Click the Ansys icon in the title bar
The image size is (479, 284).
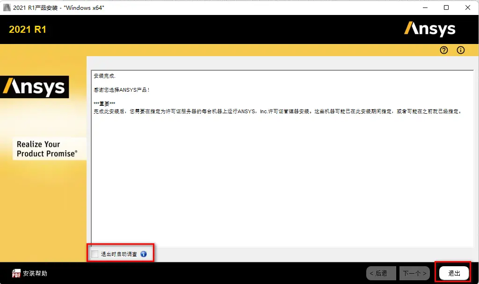point(7,7)
